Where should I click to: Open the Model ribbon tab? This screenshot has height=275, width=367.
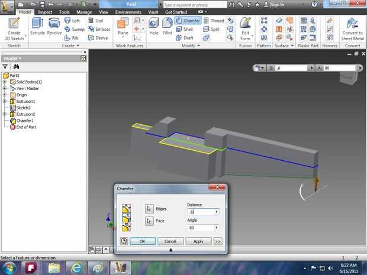pyautogui.click(x=25, y=12)
